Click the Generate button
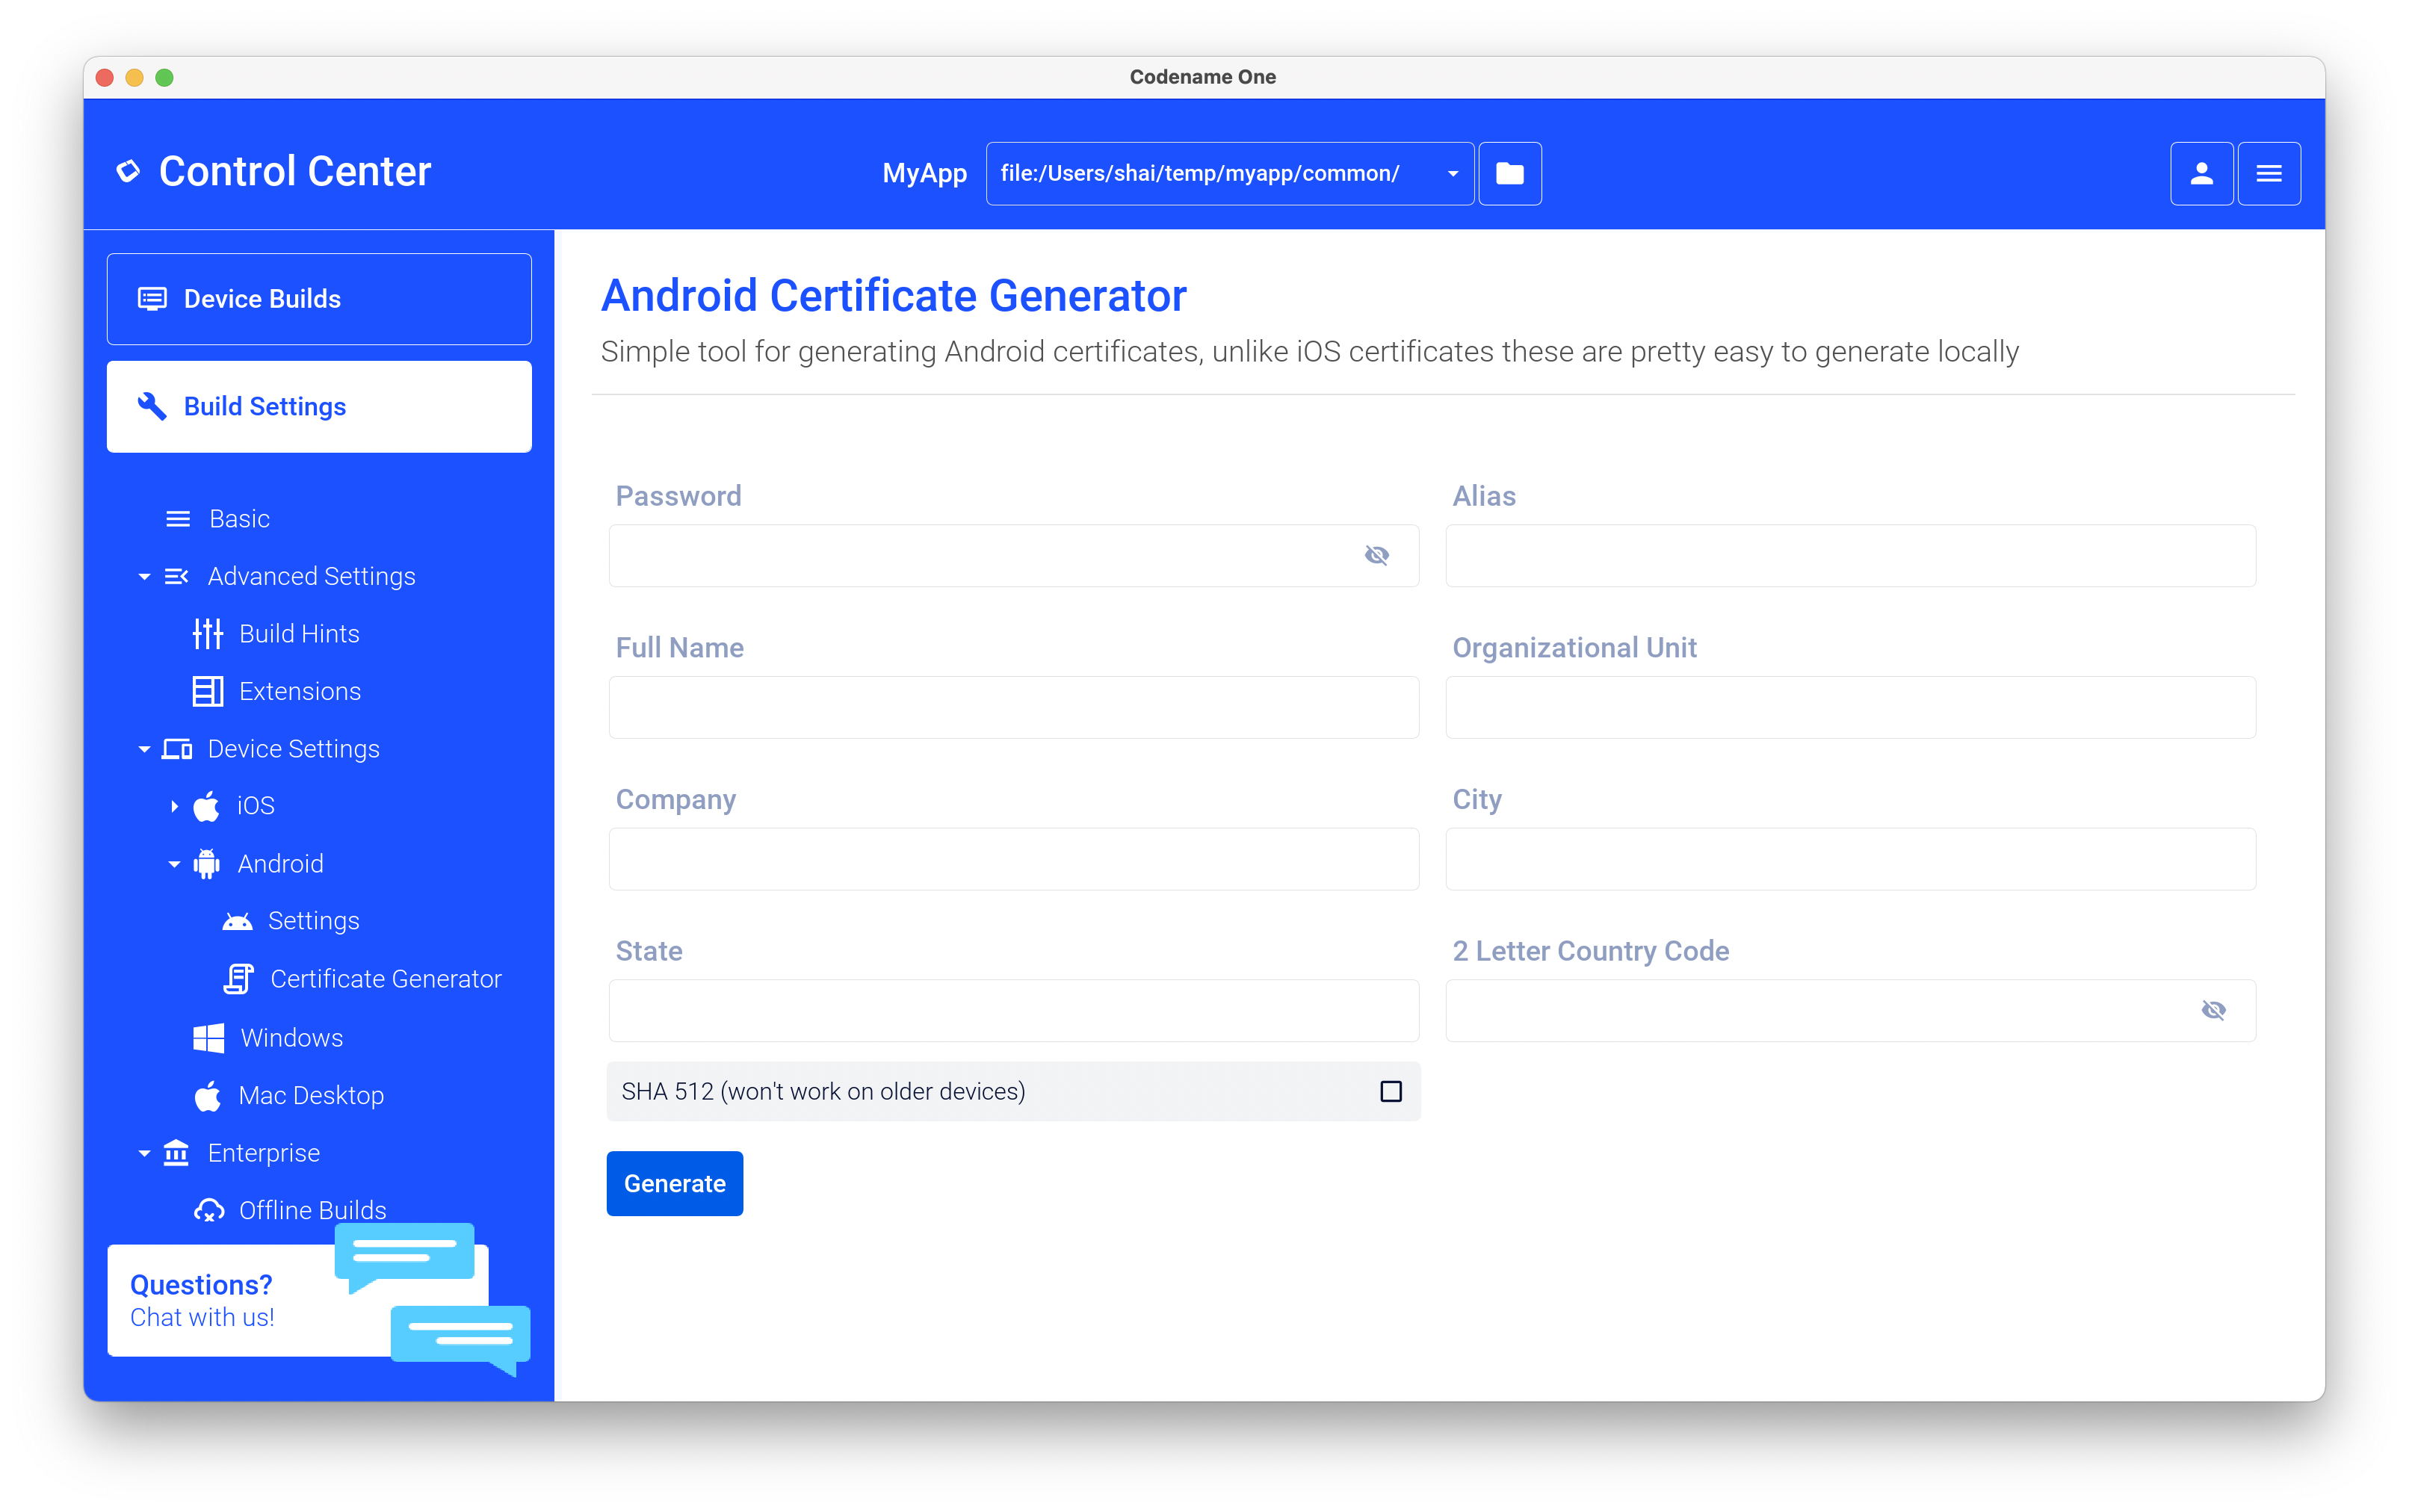This screenshot has height=1512, width=2409. [x=674, y=1183]
